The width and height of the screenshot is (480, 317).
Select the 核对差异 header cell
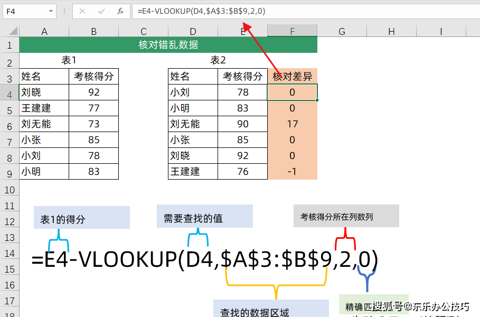(293, 76)
